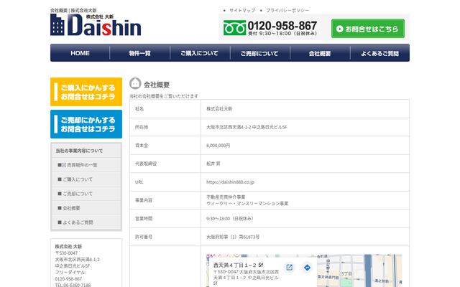Click the URL row label

pyautogui.click(x=139, y=182)
